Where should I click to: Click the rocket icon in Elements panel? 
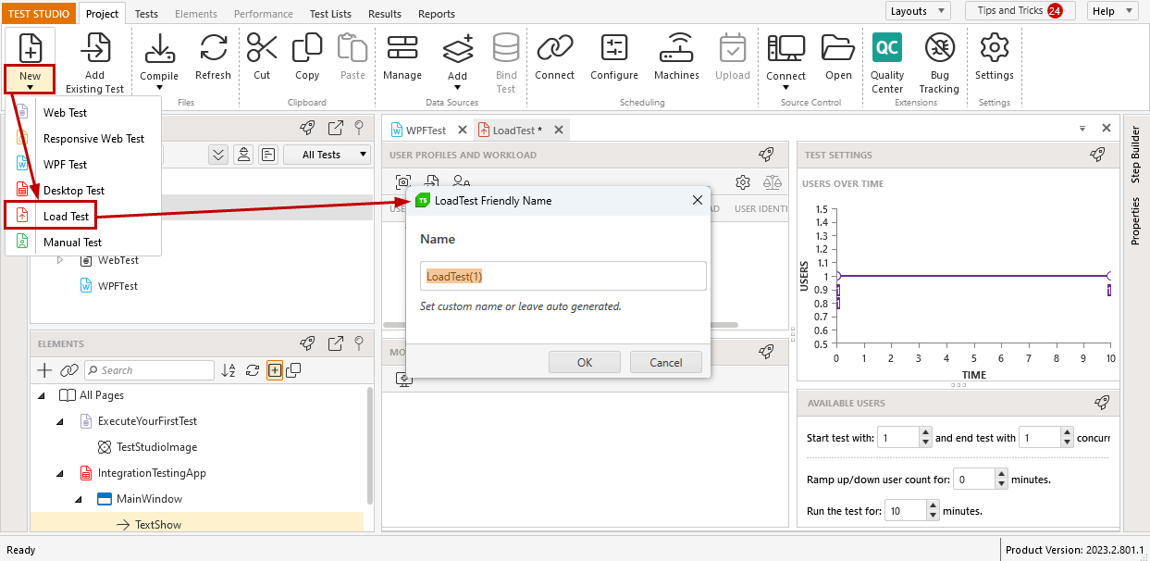(x=307, y=343)
